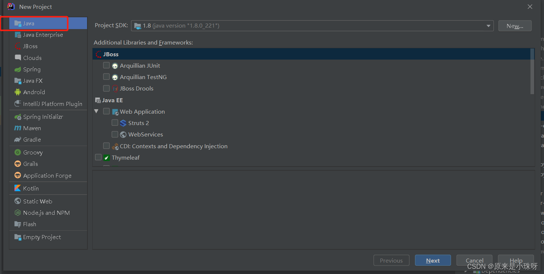Viewport: 544px width, 274px height.
Task: Enable the Arquillian TestNG checkbox
Action: tap(106, 77)
